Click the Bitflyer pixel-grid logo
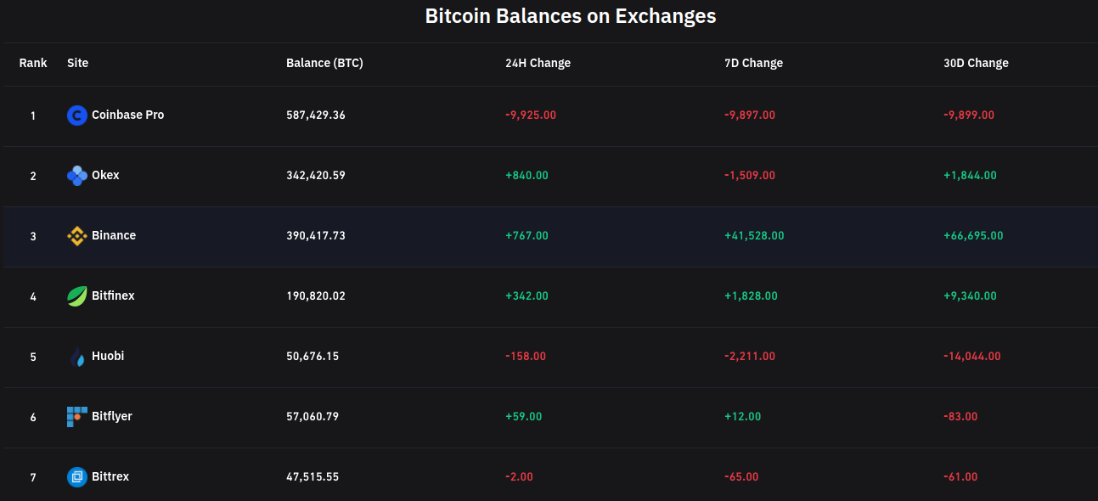This screenshot has height=501, width=1098. pos(77,416)
